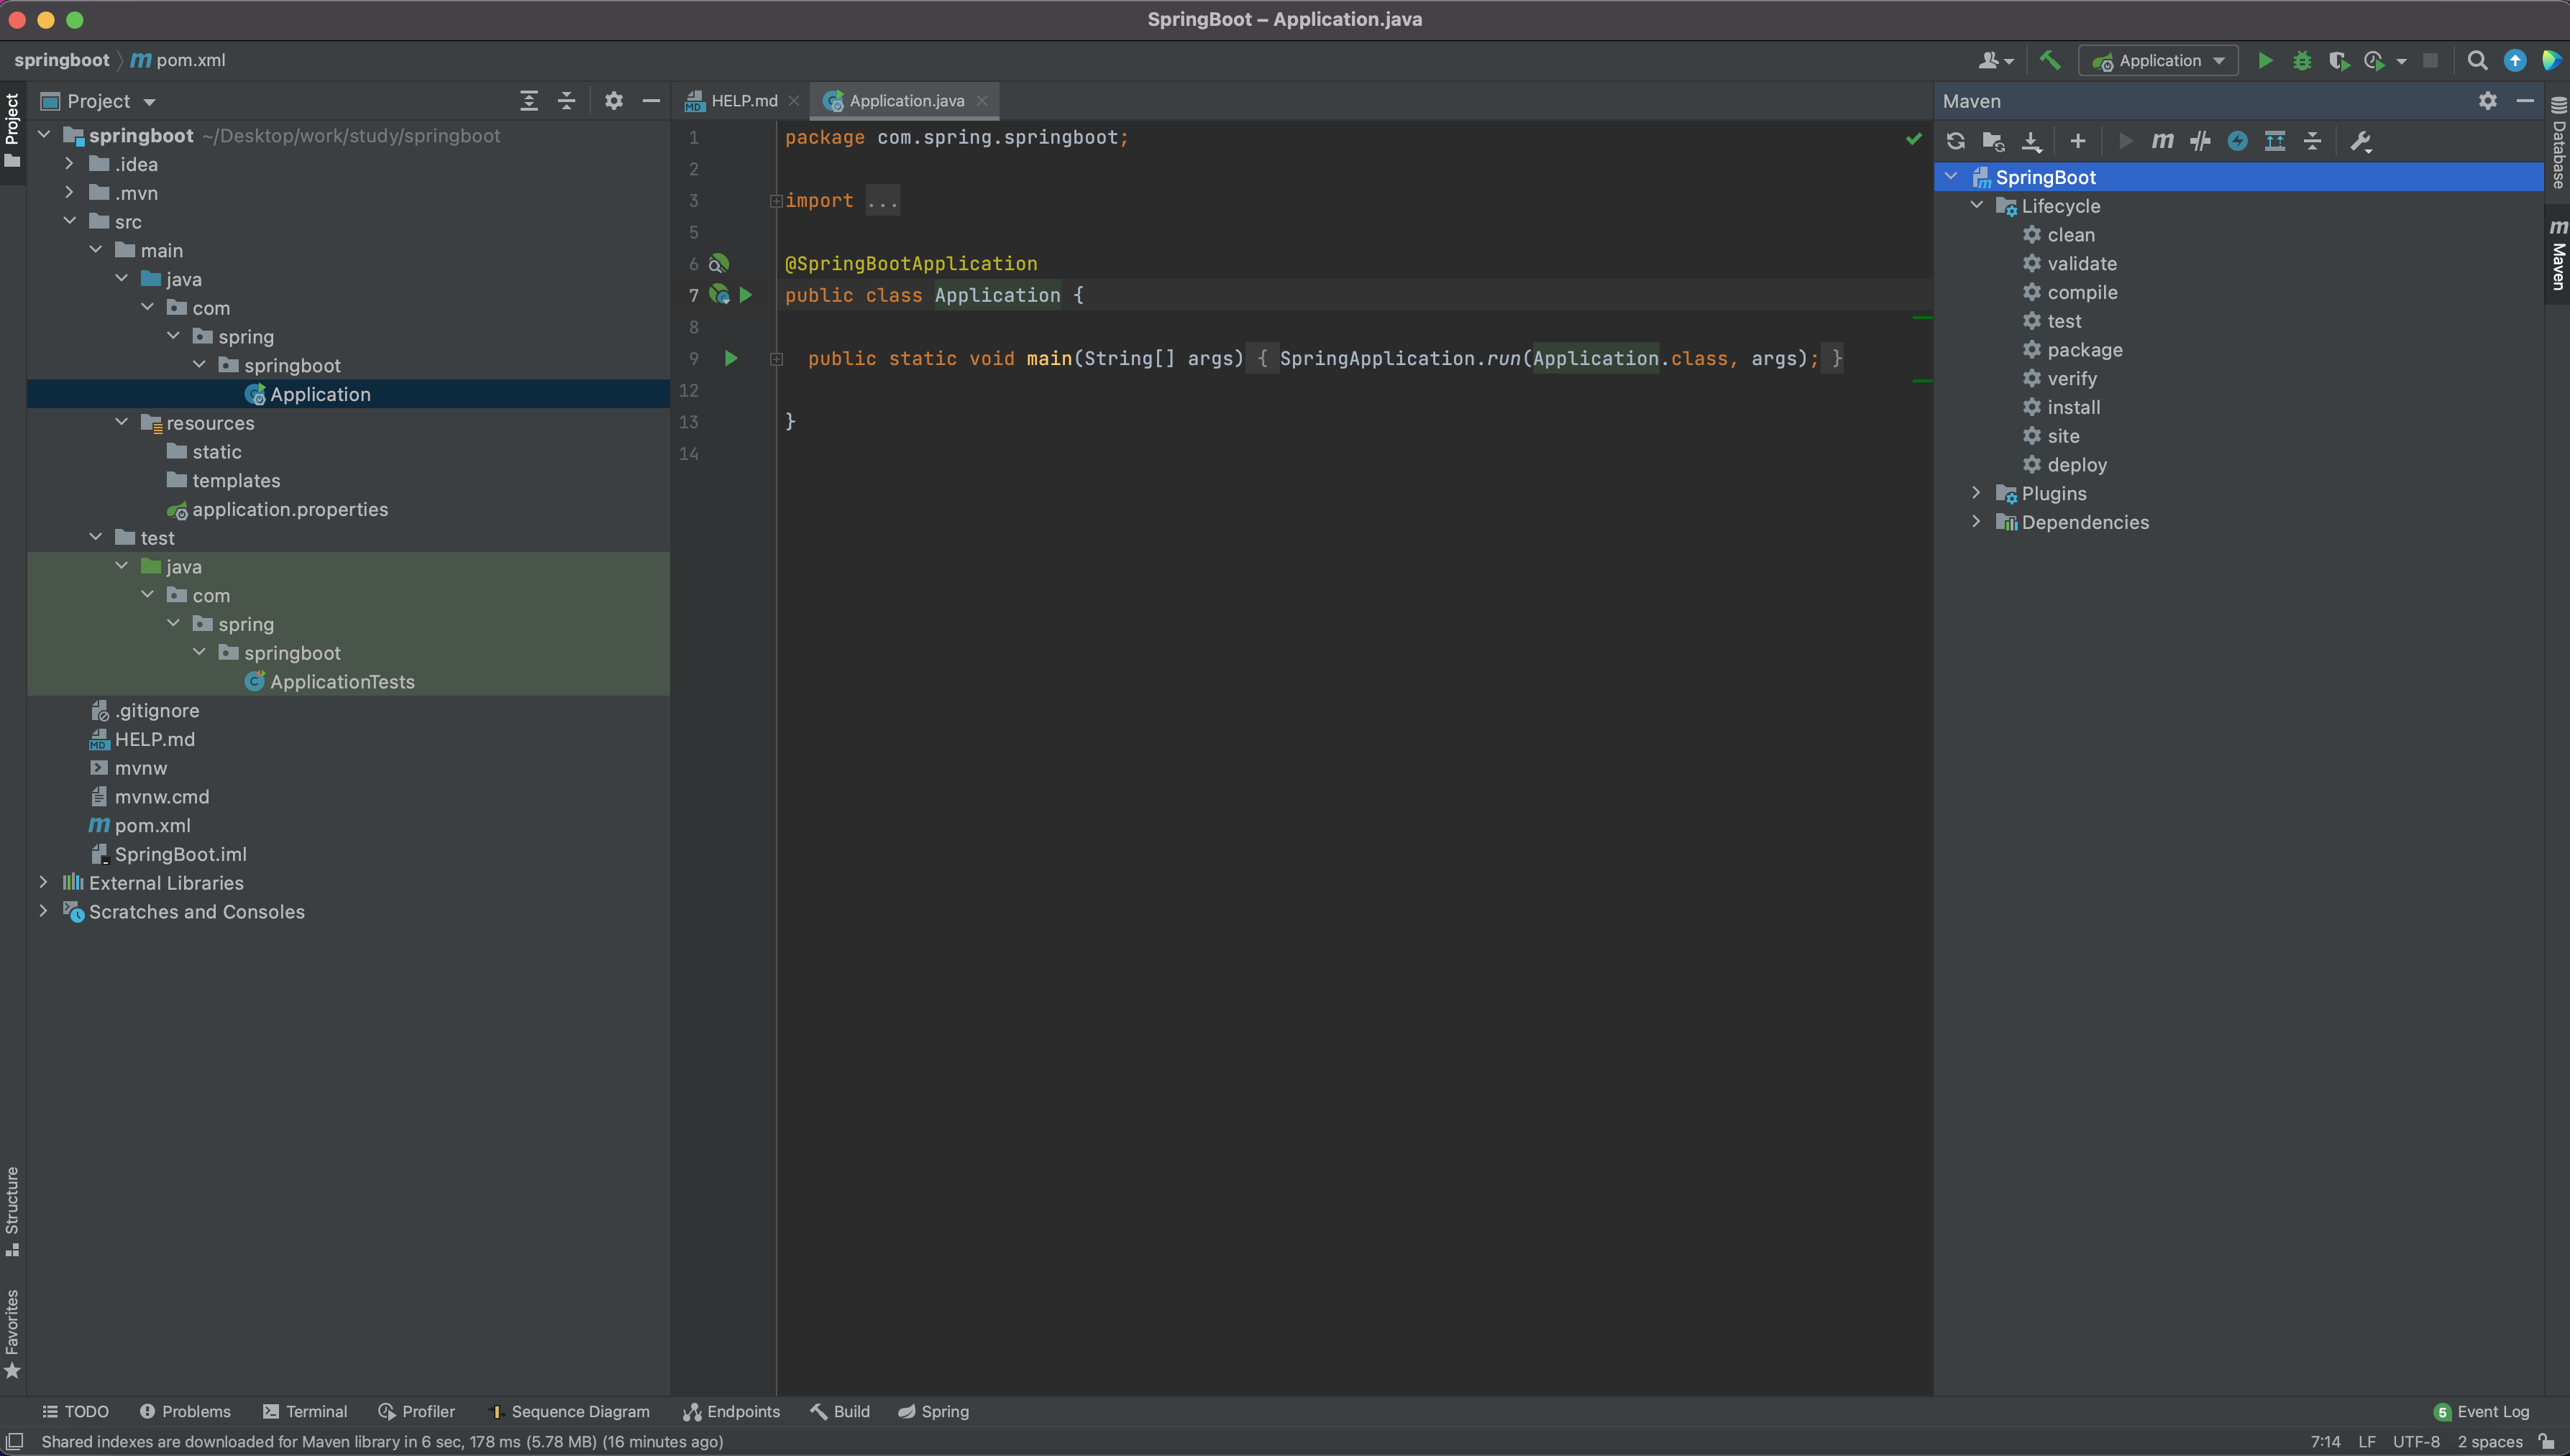The height and width of the screenshot is (1456, 2570).
Task: Open the Application run configuration dropdown
Action: pos(2159,60)
